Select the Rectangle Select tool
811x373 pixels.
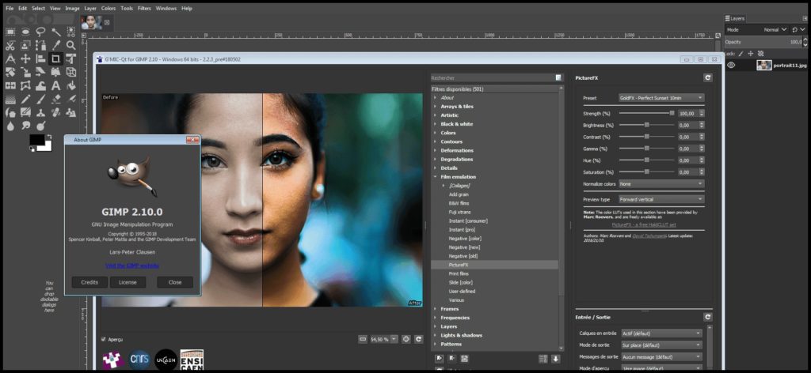point(10,32)
